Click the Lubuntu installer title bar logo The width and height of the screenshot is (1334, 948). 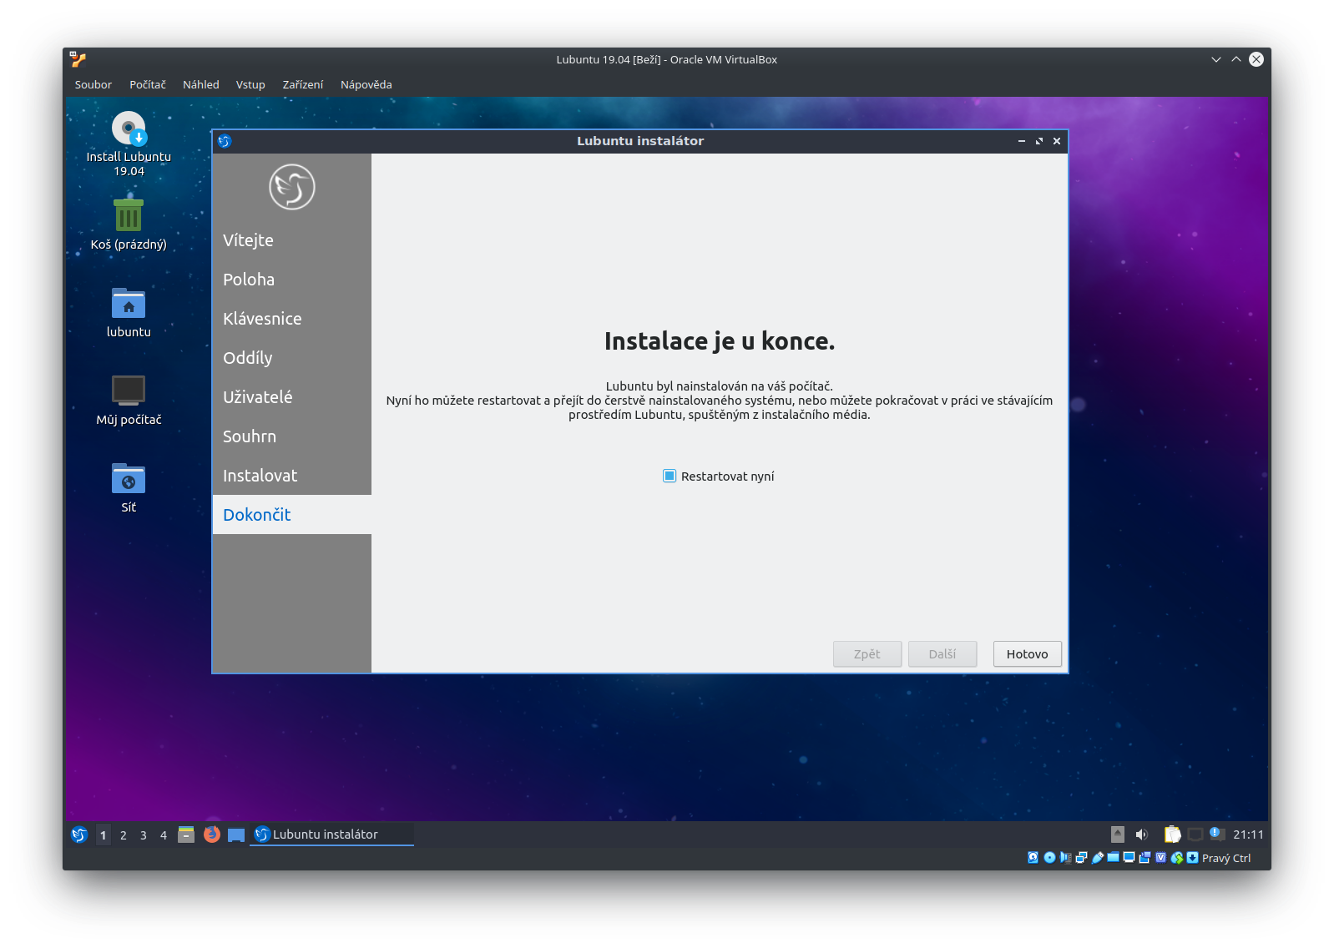224,141
